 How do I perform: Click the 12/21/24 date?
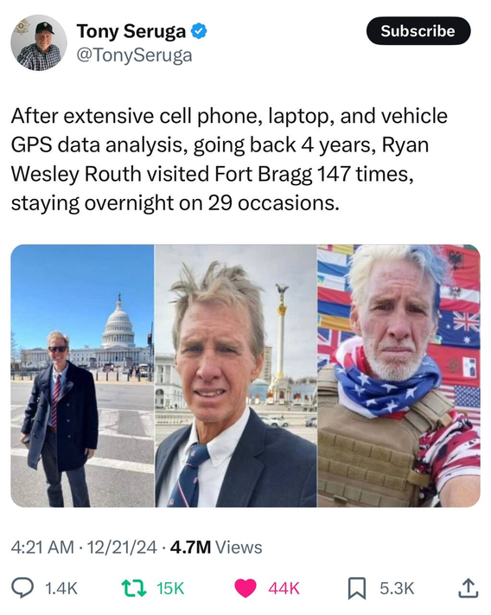[x=122, y=548]
